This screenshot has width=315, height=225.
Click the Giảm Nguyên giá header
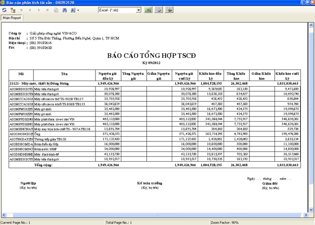coord(159,76)
